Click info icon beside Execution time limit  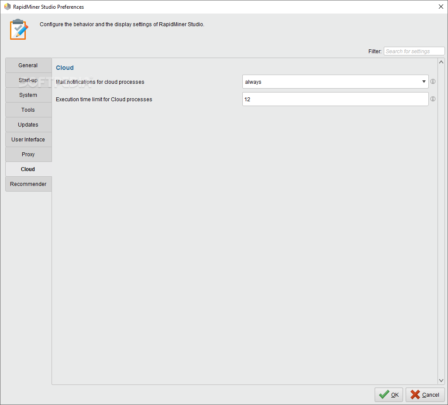pyautogui.click(x=433, y=99)
